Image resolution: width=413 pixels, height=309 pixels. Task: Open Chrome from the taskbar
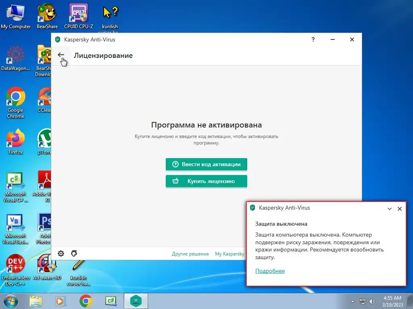(x=86, y=301)
